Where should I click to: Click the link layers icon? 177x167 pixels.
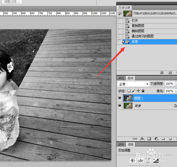point(135,139)
